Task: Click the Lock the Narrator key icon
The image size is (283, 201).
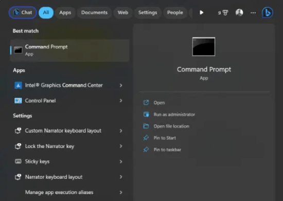Action: click(x=18, y=146)
